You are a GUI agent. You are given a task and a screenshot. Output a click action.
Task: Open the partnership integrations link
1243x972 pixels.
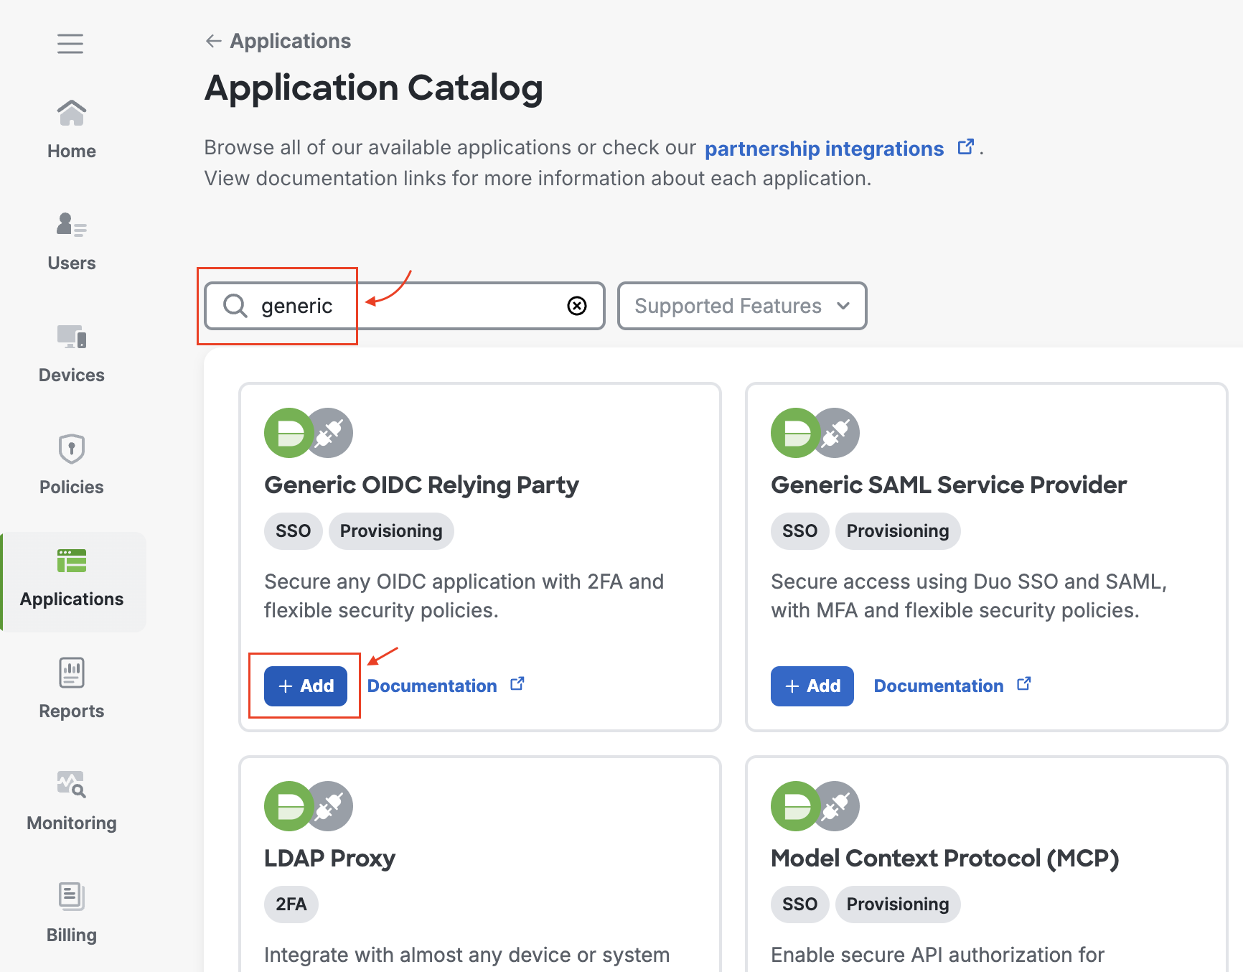tap(824, 149)
